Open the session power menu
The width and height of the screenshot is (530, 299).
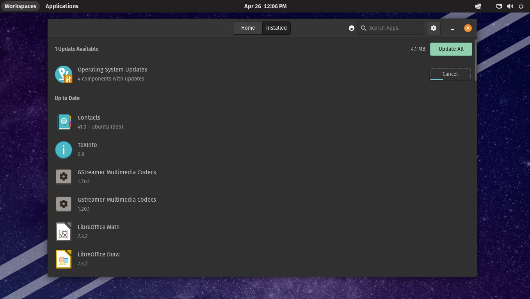(x=521, y=6)
